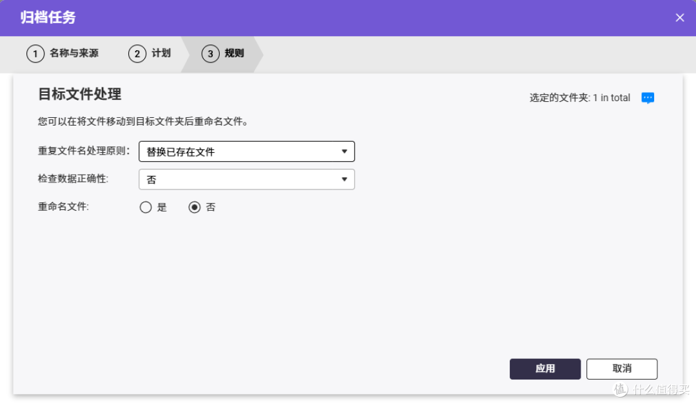
Task: Click the 重命名文件 label
Action: [63, 207]
